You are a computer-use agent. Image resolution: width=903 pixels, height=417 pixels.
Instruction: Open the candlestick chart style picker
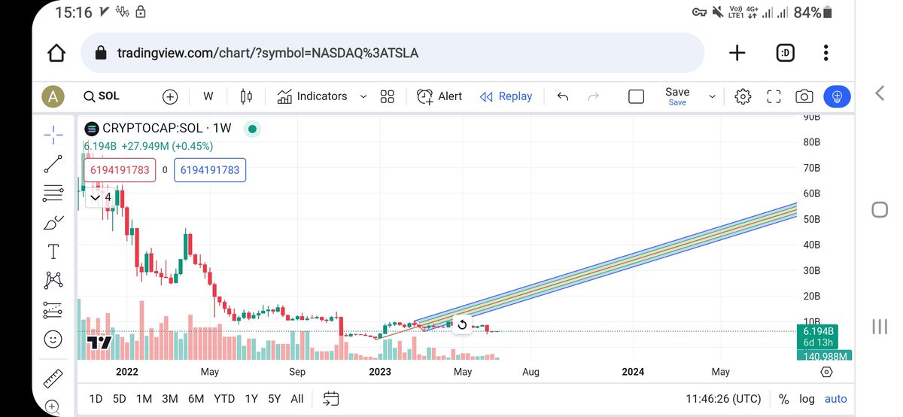246,96
